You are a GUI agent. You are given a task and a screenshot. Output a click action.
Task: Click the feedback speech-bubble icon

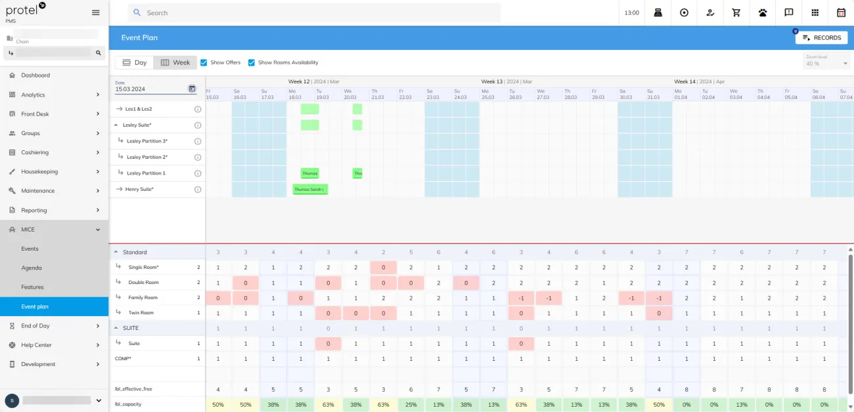click(x=789, y=12)
